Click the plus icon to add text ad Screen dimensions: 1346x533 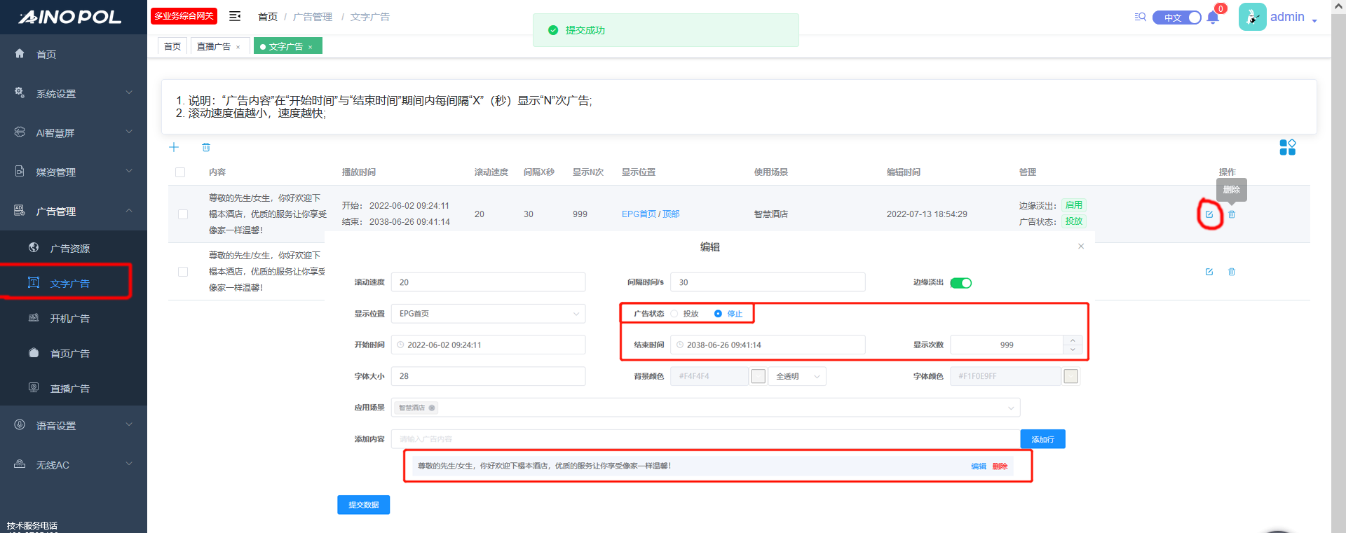tap(174, 147)
